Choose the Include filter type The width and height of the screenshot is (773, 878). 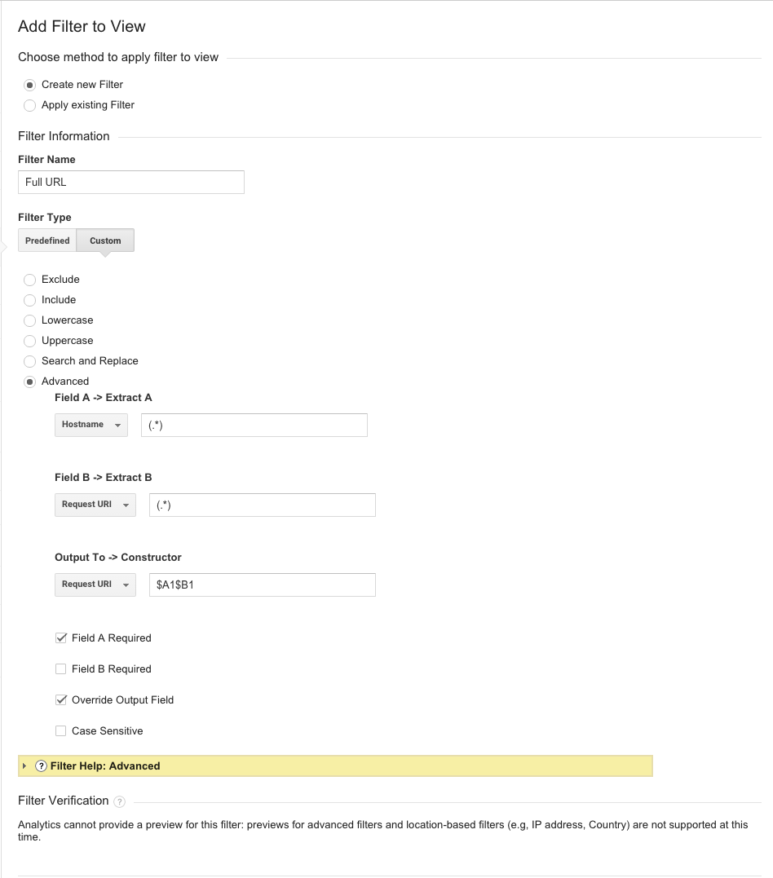(x=30, y=300)
